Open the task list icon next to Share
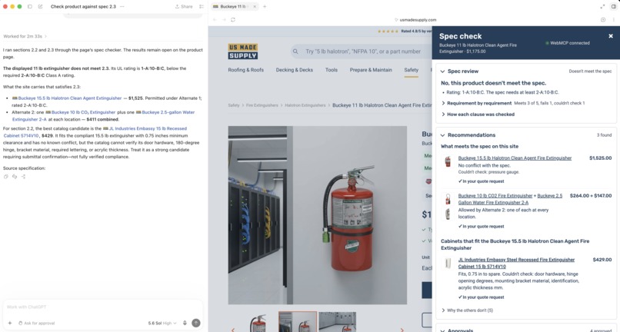Image resolution: width=620 pixels, height=332 pixels. click(202, 6)
